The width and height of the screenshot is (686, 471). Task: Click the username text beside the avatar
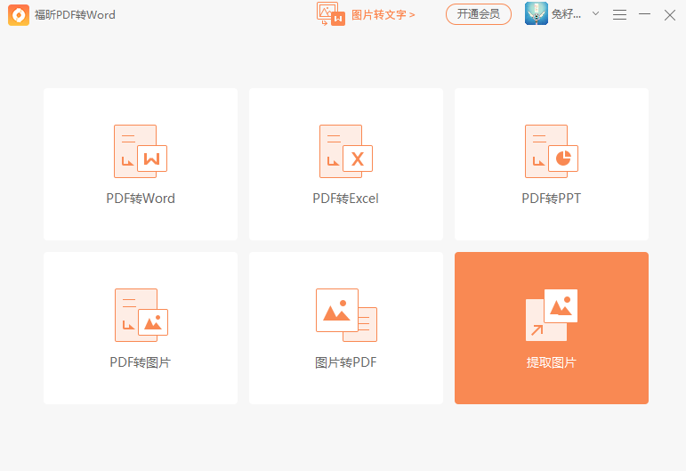[x=567, y=15]
